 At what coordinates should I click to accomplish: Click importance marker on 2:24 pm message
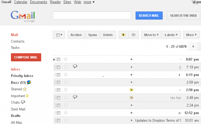(x=131, y=105)
